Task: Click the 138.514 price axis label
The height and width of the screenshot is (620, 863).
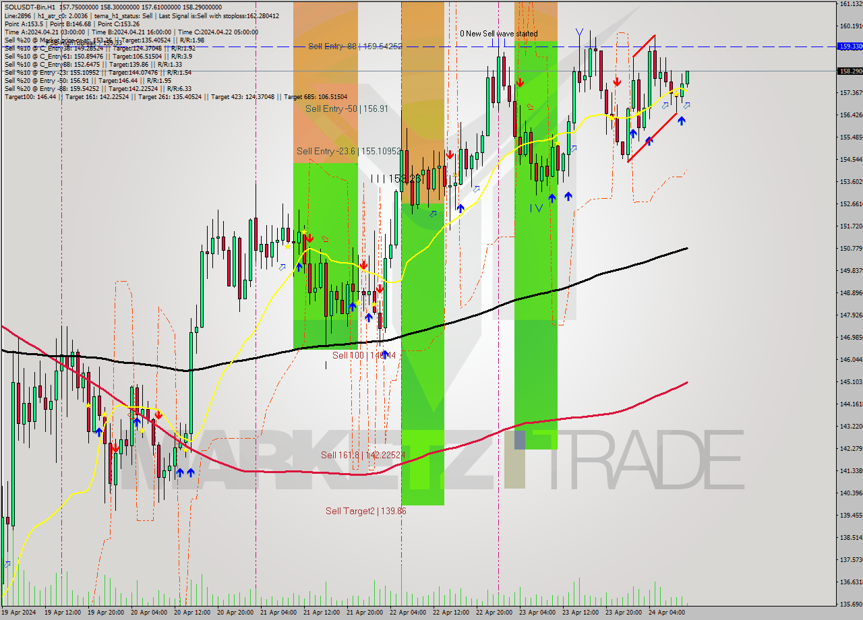Action: pos(851,537)
